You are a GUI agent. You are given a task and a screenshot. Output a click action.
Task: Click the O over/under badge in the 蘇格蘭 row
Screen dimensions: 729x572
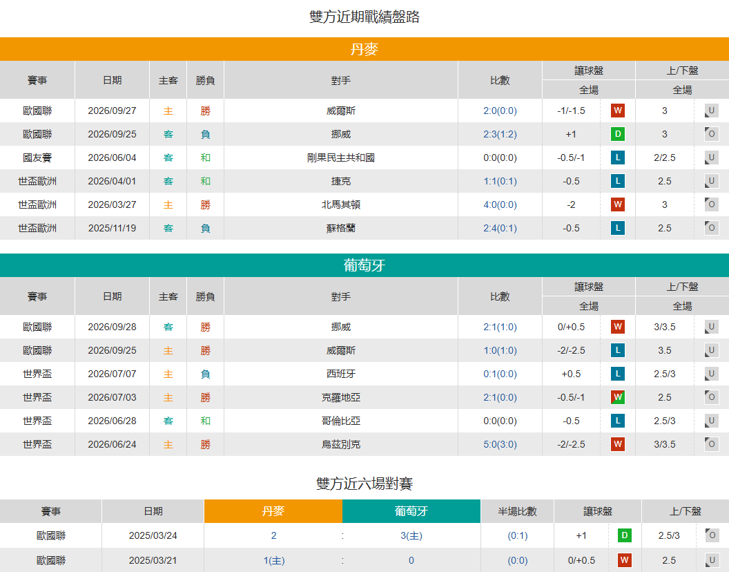point(711,228)
